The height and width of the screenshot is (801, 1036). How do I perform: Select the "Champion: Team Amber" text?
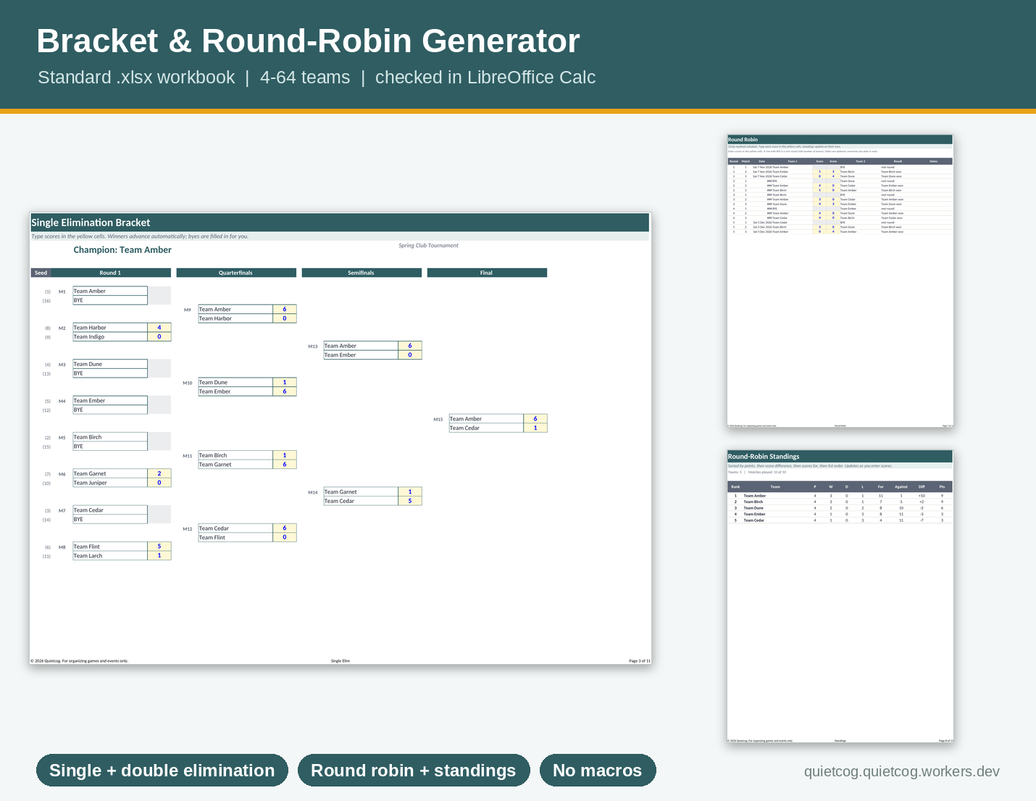[x=122, y=249]
